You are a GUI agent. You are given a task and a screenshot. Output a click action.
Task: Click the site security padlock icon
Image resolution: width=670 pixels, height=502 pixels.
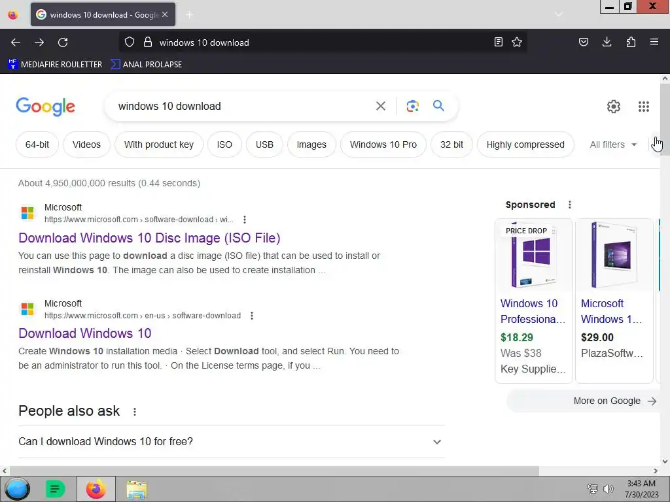[x=148, y=42]
